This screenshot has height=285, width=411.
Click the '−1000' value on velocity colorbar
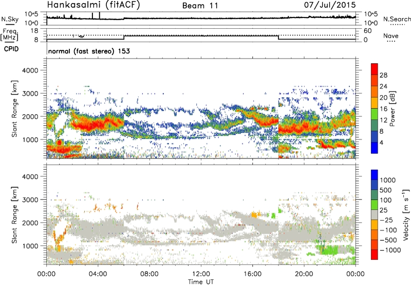390,250
